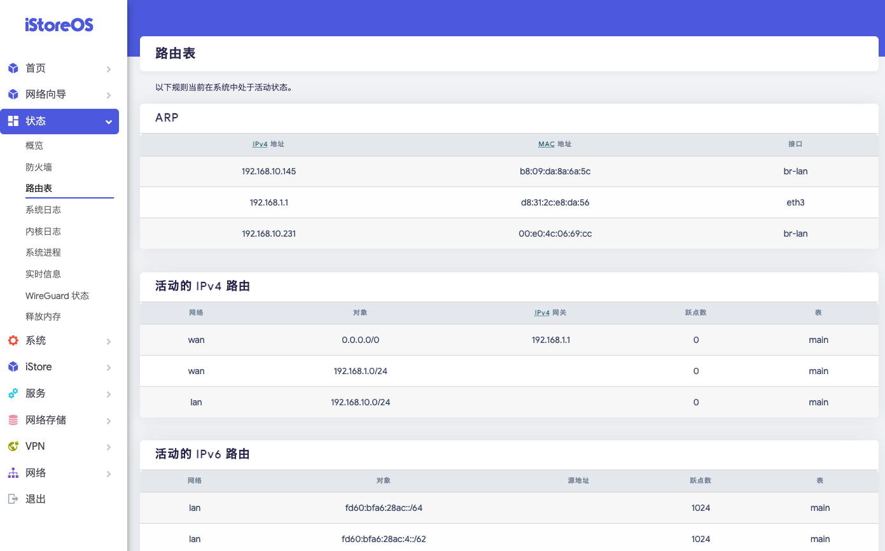885x551 pixels.
Task: Select the 首页 (Home) sidebar icon
Action: tap(12, 68)
